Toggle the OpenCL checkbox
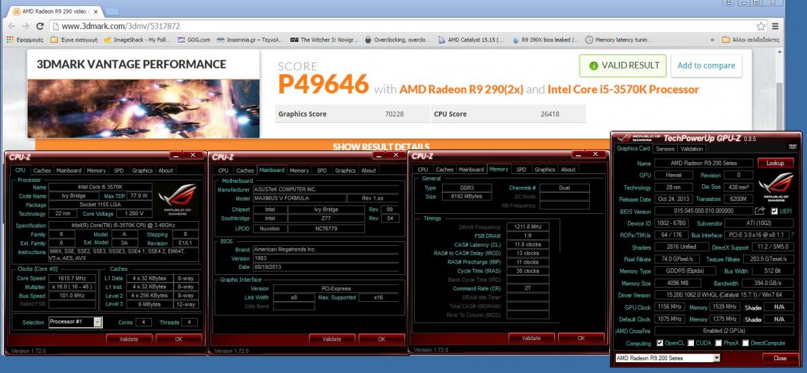This screenshot has height=373, width=807. tap(660, 343)
